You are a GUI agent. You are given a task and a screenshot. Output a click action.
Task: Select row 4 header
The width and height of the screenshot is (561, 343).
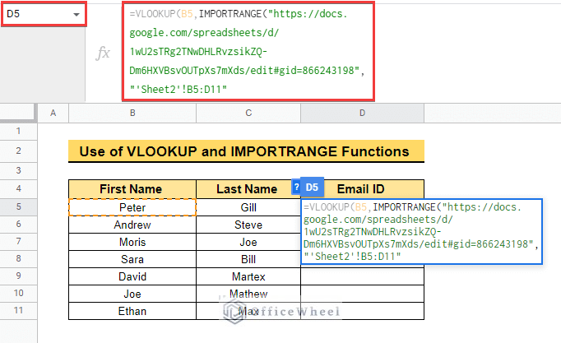click(18, 188)
